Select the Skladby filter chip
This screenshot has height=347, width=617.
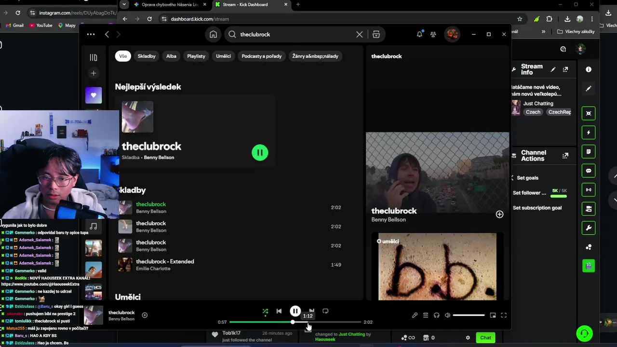tap(147, 56)
